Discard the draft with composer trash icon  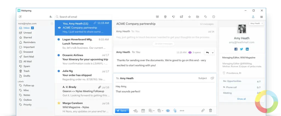click(x=210, y=111)
